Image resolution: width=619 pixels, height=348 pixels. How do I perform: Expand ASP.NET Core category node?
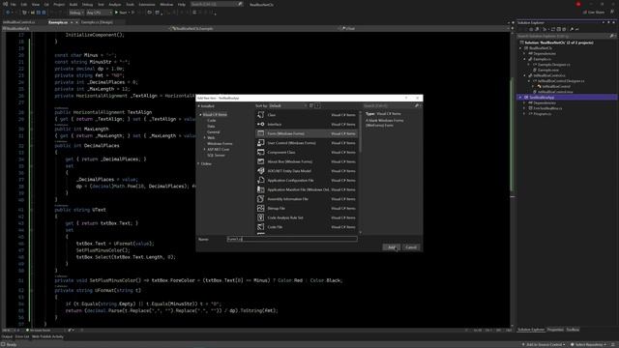204,150
